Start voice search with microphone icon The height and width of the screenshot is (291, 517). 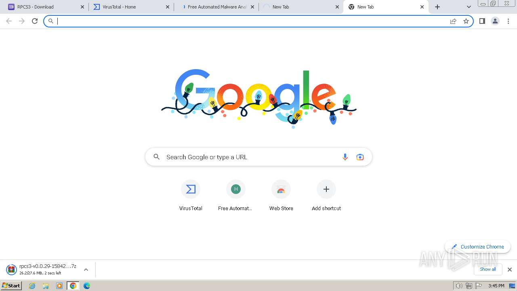click(x=345, y=157)
